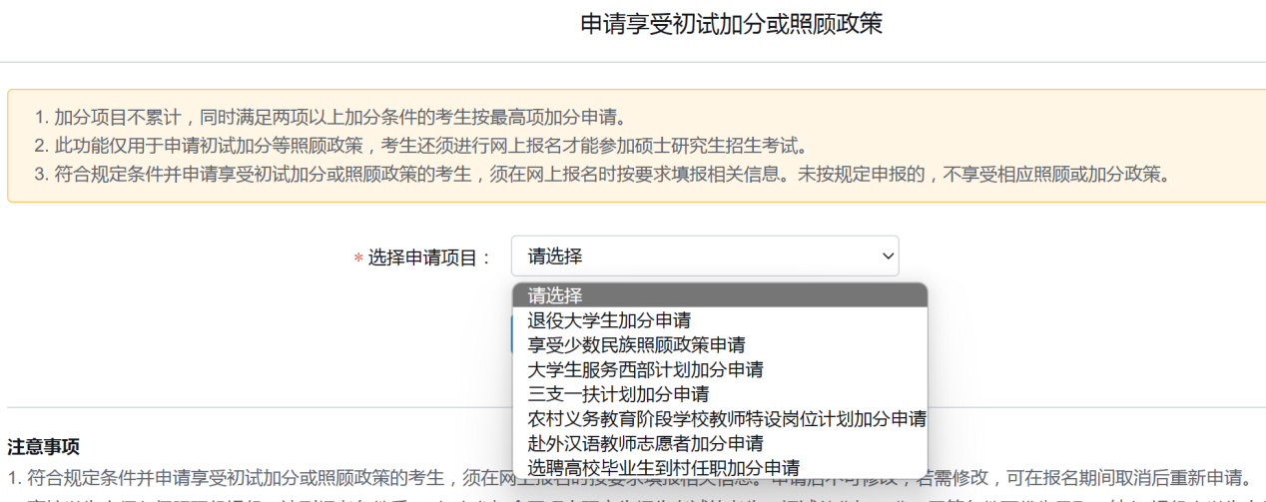
Task: Click notice line two starting 此功能仅用于
Action: point(419,146)
